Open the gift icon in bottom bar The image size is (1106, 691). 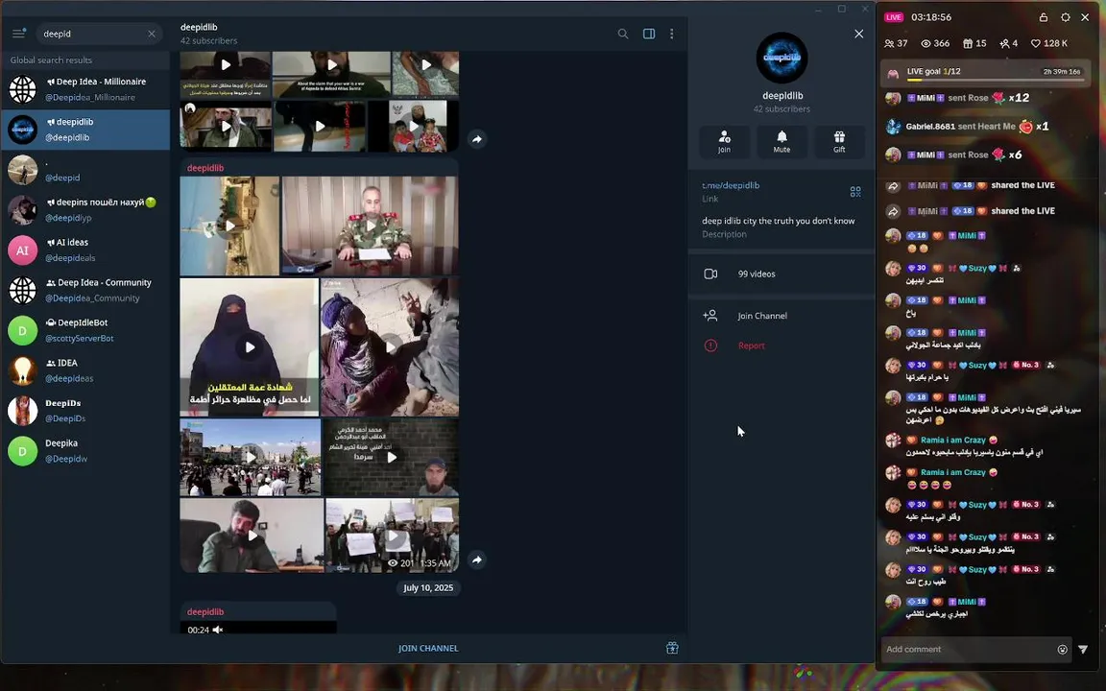[x=672, y=648]
